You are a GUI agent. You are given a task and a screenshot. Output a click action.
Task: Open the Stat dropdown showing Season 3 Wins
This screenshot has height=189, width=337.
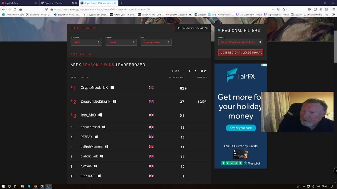pos(156,42)
